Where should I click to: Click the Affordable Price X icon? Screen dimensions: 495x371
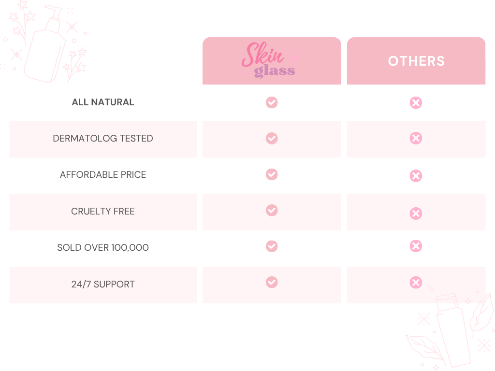click(416, 176)
